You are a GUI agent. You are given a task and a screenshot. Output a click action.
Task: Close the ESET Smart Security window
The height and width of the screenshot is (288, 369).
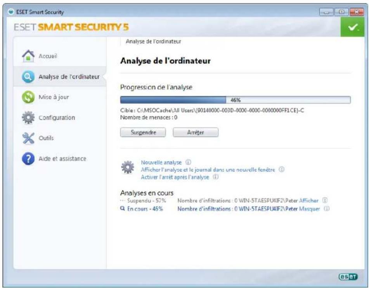pyautogui.click(x=357, y=12)
